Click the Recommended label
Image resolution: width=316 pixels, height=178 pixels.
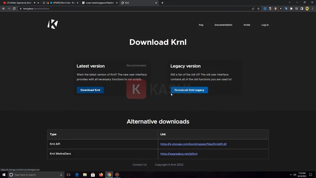(x=136, y=66)
